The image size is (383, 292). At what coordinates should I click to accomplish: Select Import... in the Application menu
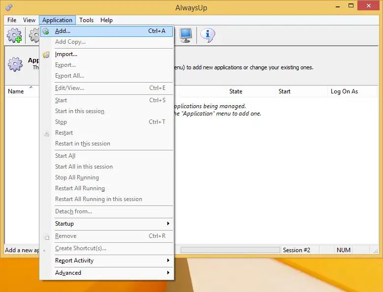tap(106, 54)
